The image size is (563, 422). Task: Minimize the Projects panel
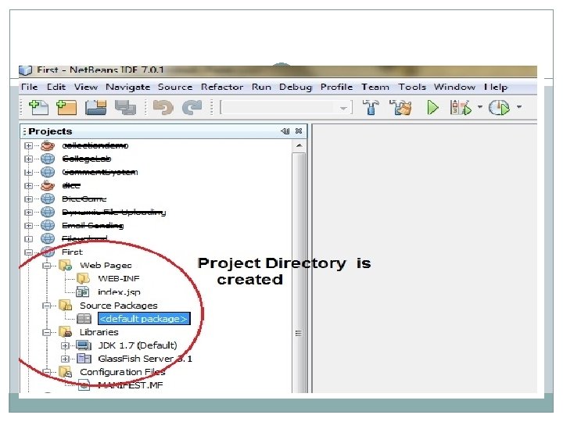pyautogui.click(x=285, y=131)
